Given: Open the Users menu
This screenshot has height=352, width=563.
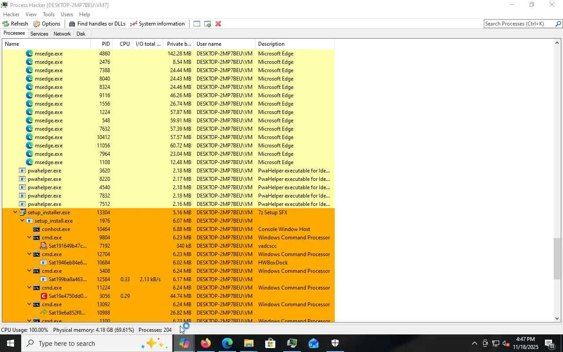Looking at the screenshot, I should coord(67,15).
